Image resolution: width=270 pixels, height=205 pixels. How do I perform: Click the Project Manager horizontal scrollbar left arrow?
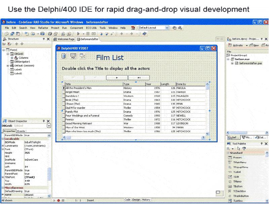point(228,133)
